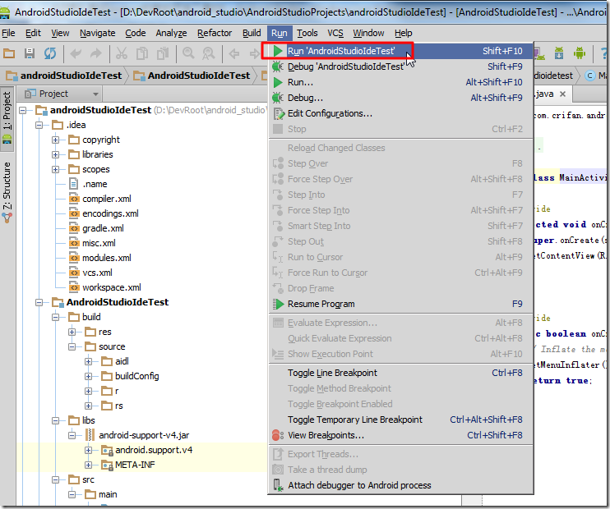This screenshot has width=610, height=509.
Task: Click the Redo arrow toolbar icon
Action: pyautogui.click(x=95, y=53)
